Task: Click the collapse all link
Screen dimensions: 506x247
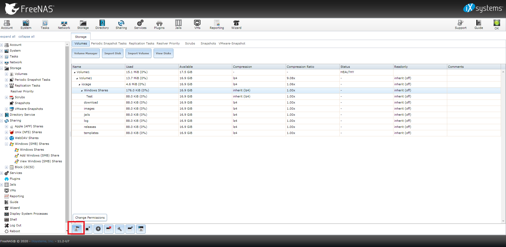Action: click(26, 37)
